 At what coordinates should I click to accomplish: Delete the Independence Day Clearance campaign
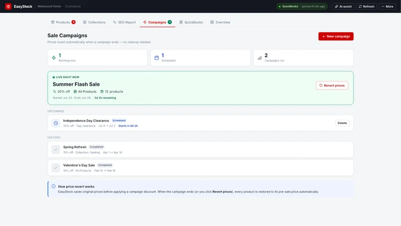coord(342,123)
